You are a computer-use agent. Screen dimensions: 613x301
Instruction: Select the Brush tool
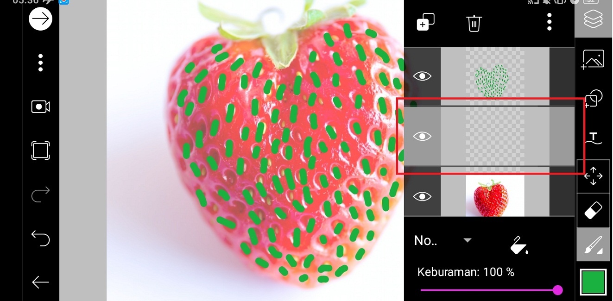click(x=594, y=245)
